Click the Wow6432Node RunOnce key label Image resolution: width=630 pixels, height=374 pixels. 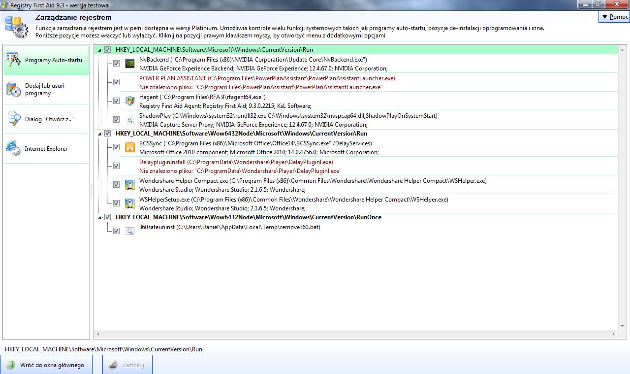248,217
